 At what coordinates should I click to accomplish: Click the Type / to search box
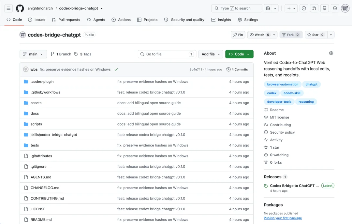click(x=236, y=8)
